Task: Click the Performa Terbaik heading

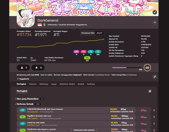Action: [x=25, y=104]
